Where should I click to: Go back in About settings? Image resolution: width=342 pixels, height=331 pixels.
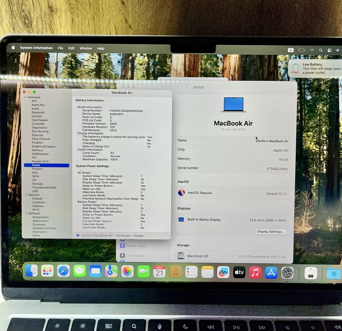tap(178, 87)
